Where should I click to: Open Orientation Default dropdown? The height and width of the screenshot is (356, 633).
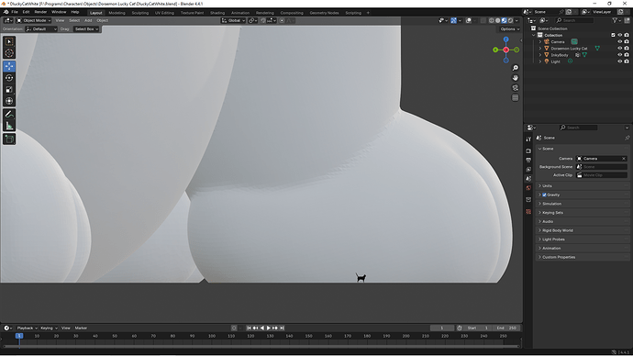pos(41,29)
